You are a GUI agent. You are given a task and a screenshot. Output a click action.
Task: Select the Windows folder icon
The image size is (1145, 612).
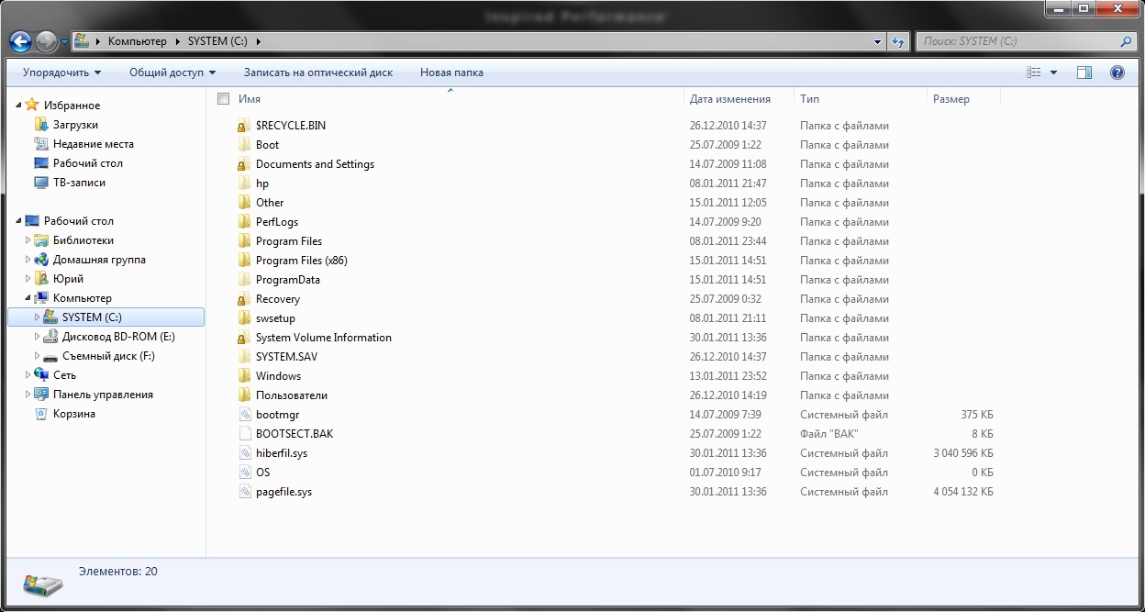point(244,376)
